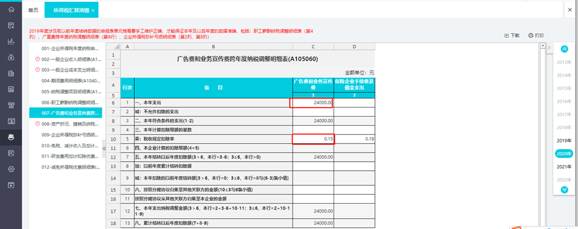Open the chart statistics sidebar icon
The width and height of the screenshot is (578, 229).
click(x=11, y=41)
